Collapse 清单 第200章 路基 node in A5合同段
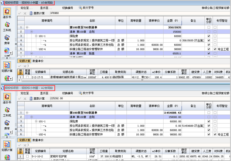The height and width of the screenshot is (161, 231). [x=31, y=54]
